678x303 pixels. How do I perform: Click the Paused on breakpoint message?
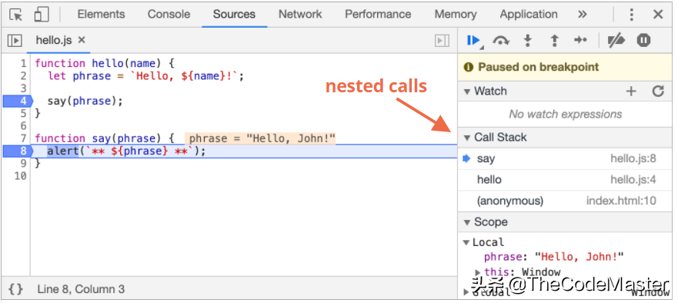click(x=539, y=67)
